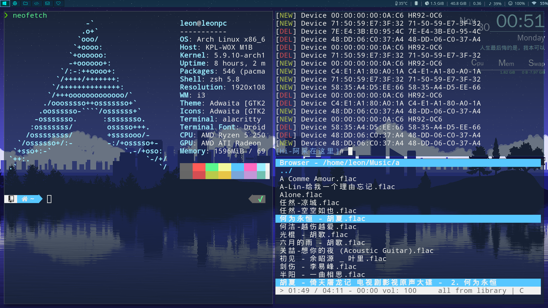Click the smiley face brightness icon
Viewport: 548px width, 308px height.
point(510,3)
